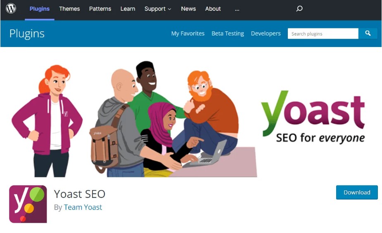Viewport: 382px width, 233px height.
Task: Visit the About page
Action: point(213,9)
